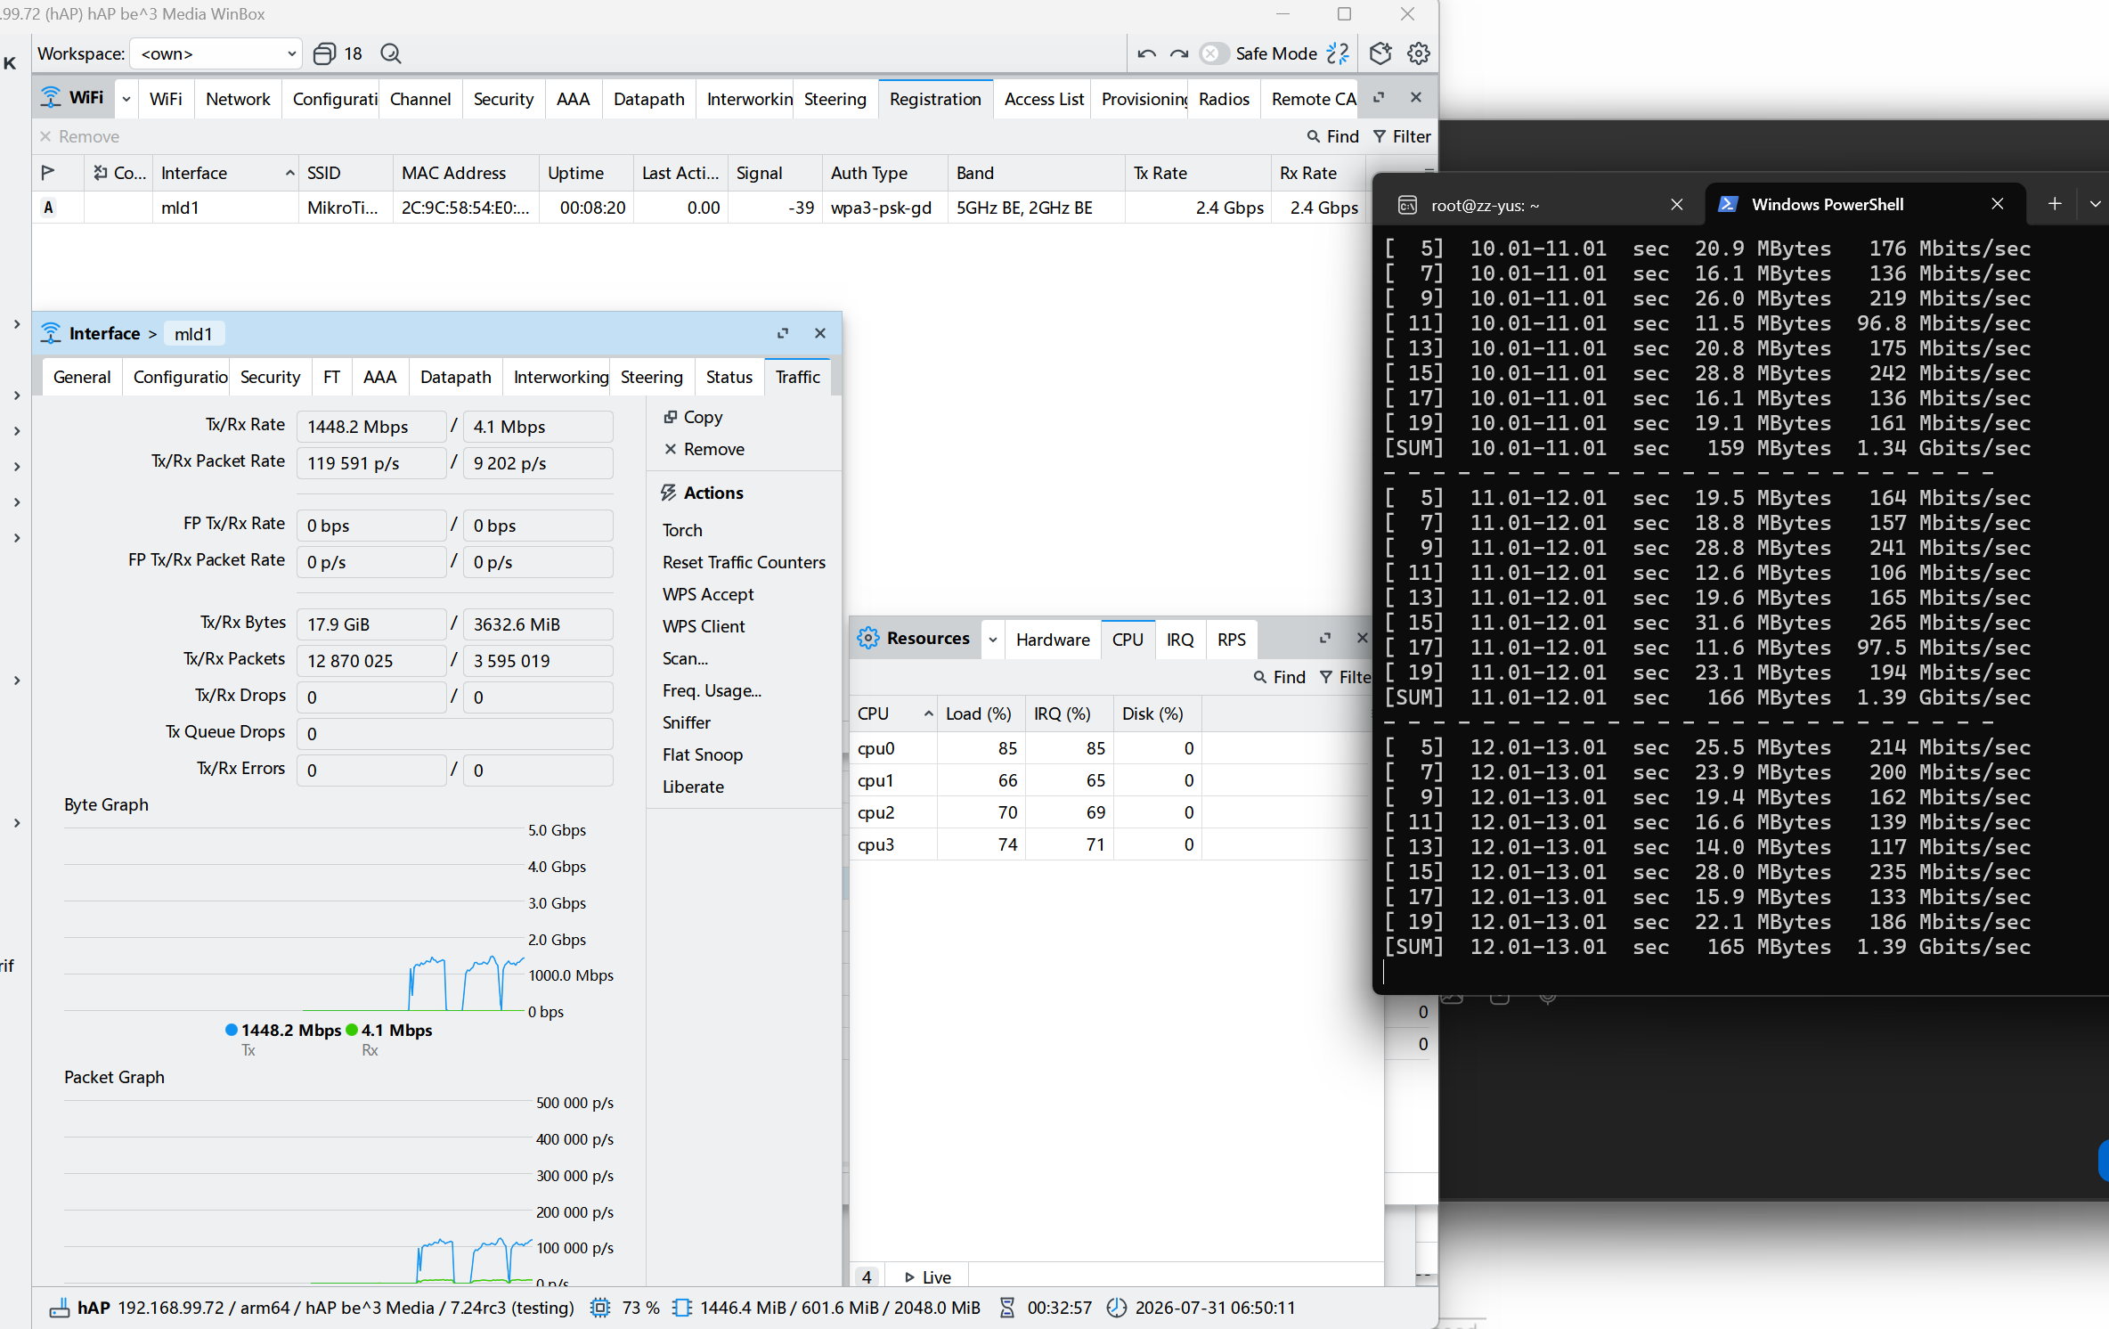The width and height of the screenshot is (2109, 1329).
Task: Close the Interface mld1 window
Action: (x=820, y=333)
